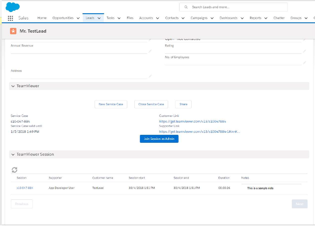The image size is (315, 226).
Task: Click the Mr. TestLead record title
Action: (x=33, y=31)
